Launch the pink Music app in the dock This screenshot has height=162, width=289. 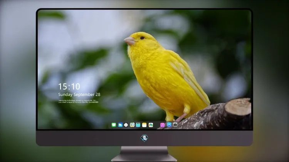pos(162,125)
